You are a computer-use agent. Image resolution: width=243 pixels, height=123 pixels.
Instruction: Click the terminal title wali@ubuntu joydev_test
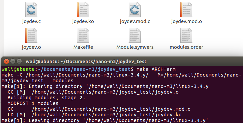tap(86, 61)
